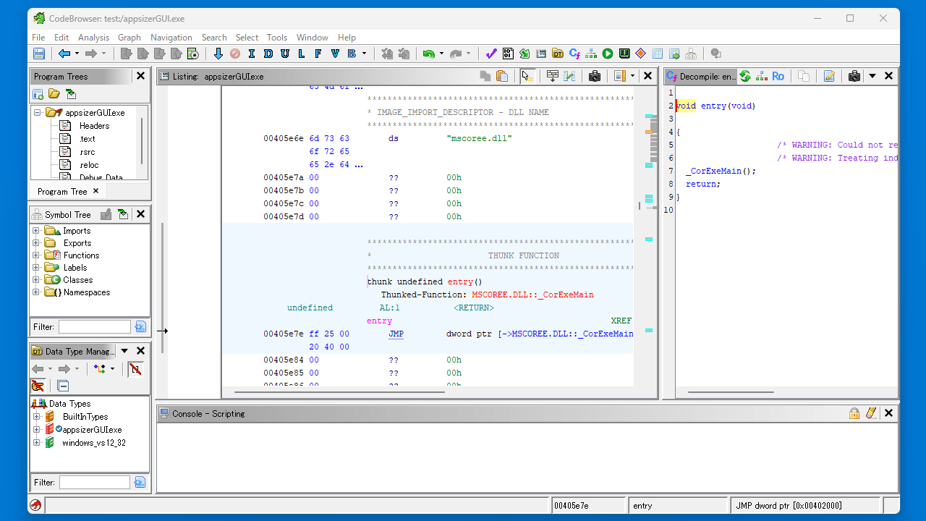Go to next Function (F) button
Image resolution: width=926 pixels, height=521 pixels.
(x=318, y=54)
